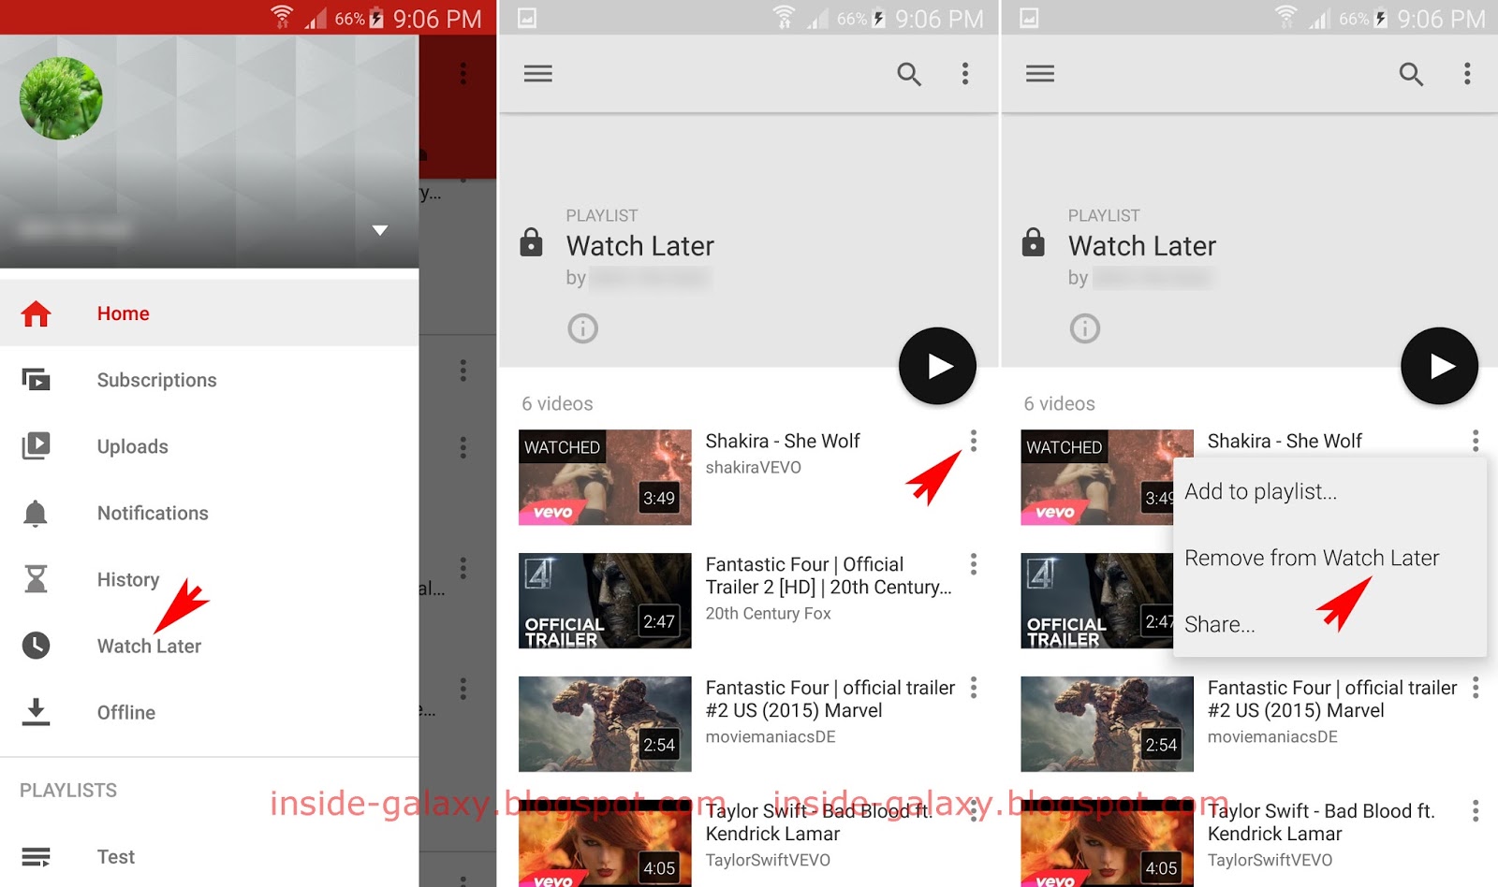Tap Fantastic Four #2 US (2015) title, middle screen
This screenshot has height=887, width=1498.
pos(830,699)
